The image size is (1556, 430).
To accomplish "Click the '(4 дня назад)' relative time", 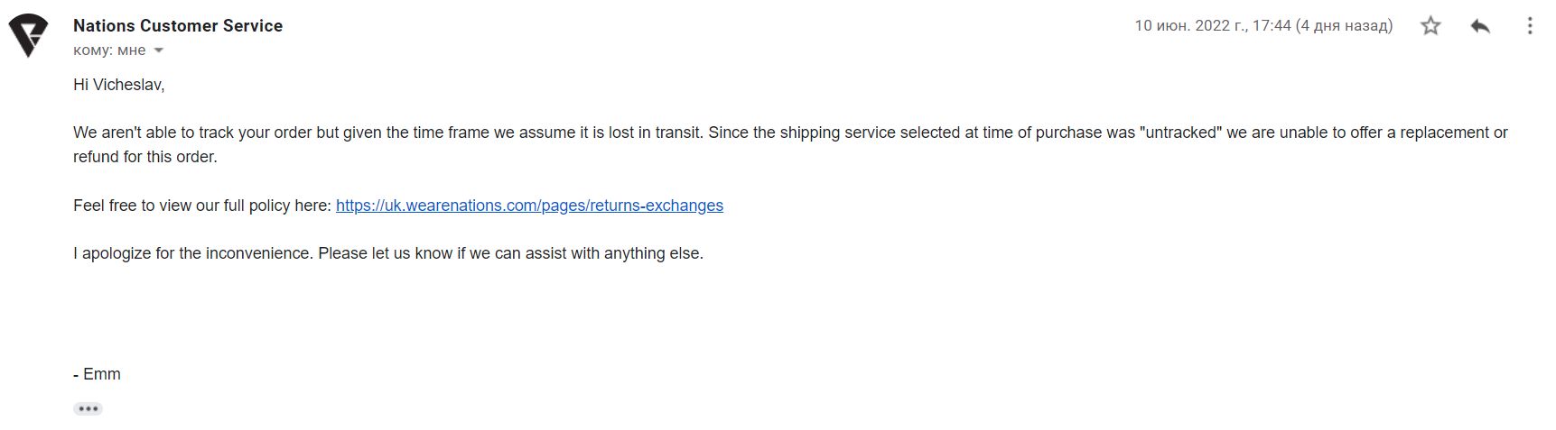I will coord(1344,26).
